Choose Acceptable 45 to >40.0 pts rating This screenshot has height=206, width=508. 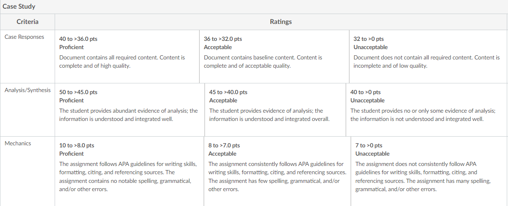(x=275, y=110)
